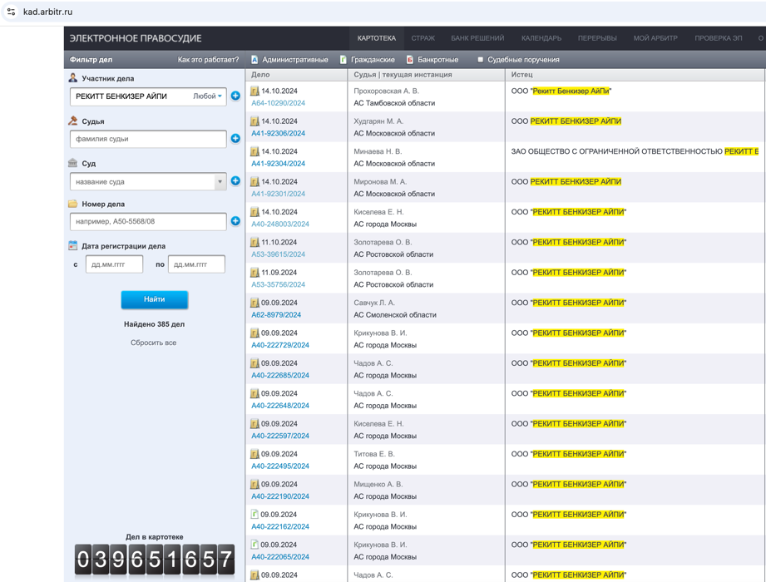
Task: Click the browser site info icon
Action: point(12,12)
